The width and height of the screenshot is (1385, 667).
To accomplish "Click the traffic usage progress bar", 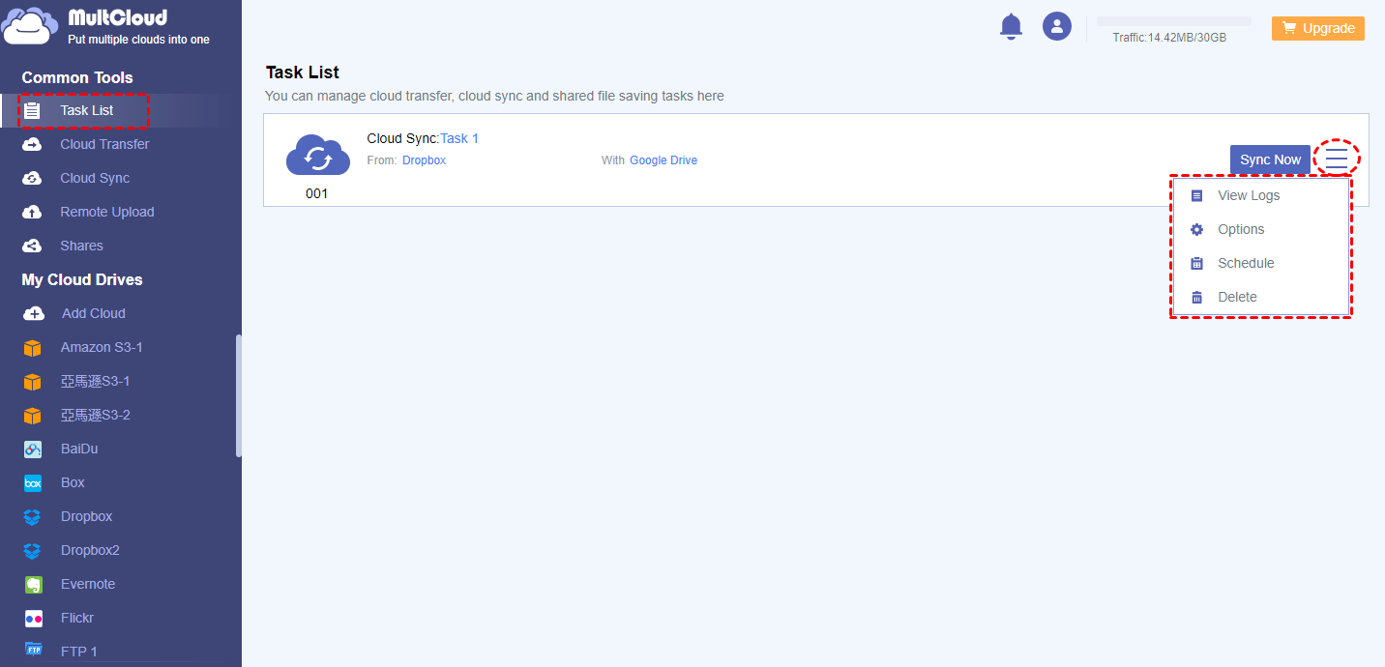I will 1174,21.
